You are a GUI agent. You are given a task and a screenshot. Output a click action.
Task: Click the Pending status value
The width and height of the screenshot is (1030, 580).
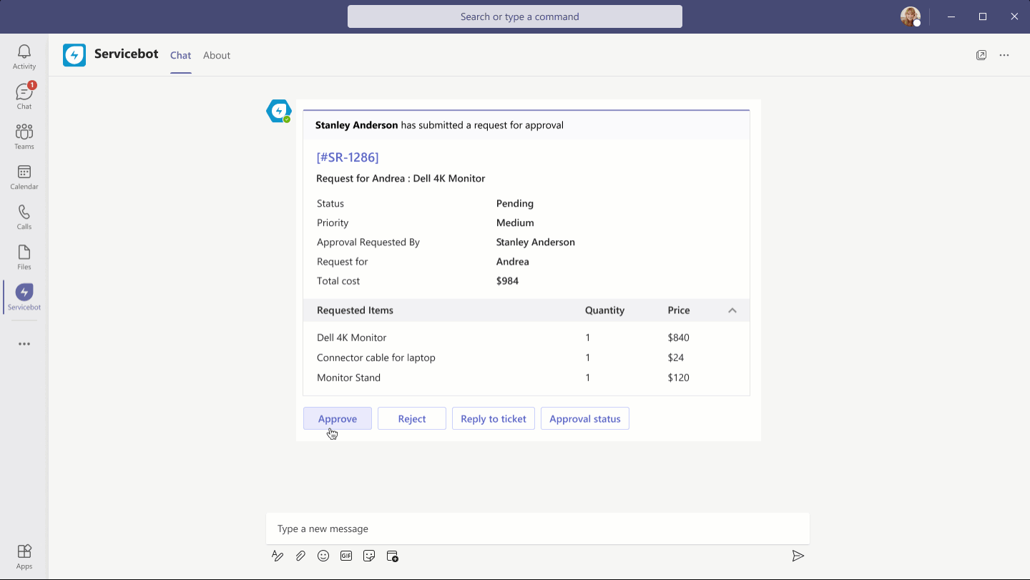tap(515, 204)
